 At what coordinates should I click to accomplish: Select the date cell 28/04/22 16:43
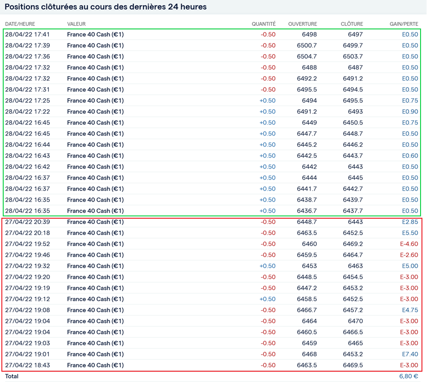click(x=28, y=156)
